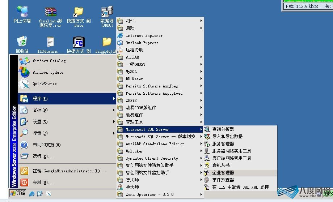The width and height of the screenshot is (333, 202).
Task: Open 网上邻居 desktop icon
Action: point(22,14)
